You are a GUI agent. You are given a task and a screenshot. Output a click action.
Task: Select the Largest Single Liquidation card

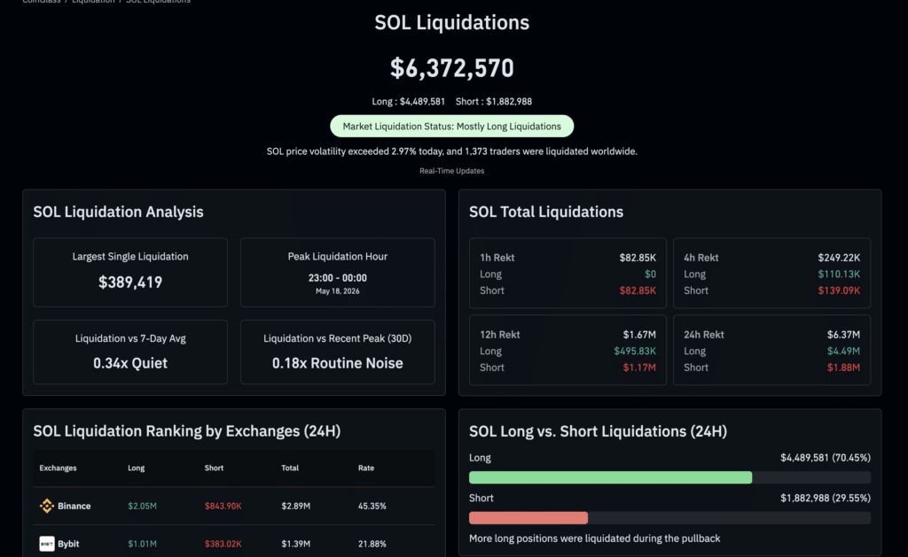(130, 273)
